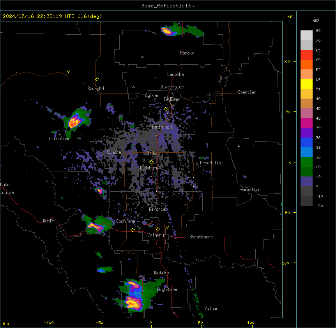The height and width of the screenshot is (328, 336).
Task: Click the Blackfalds city label
Action: 172,87
